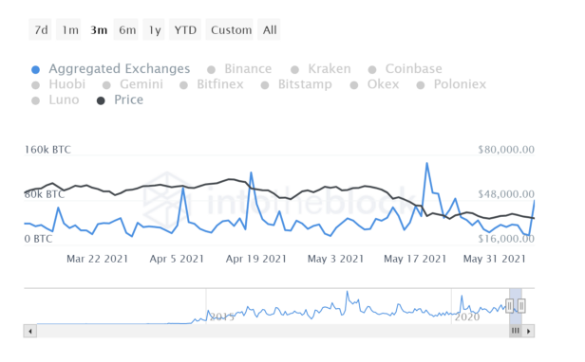The width and height of the screenshot is (585, 362).
Task: Enable the Kraken legend series
Action: tap(294, 69)
